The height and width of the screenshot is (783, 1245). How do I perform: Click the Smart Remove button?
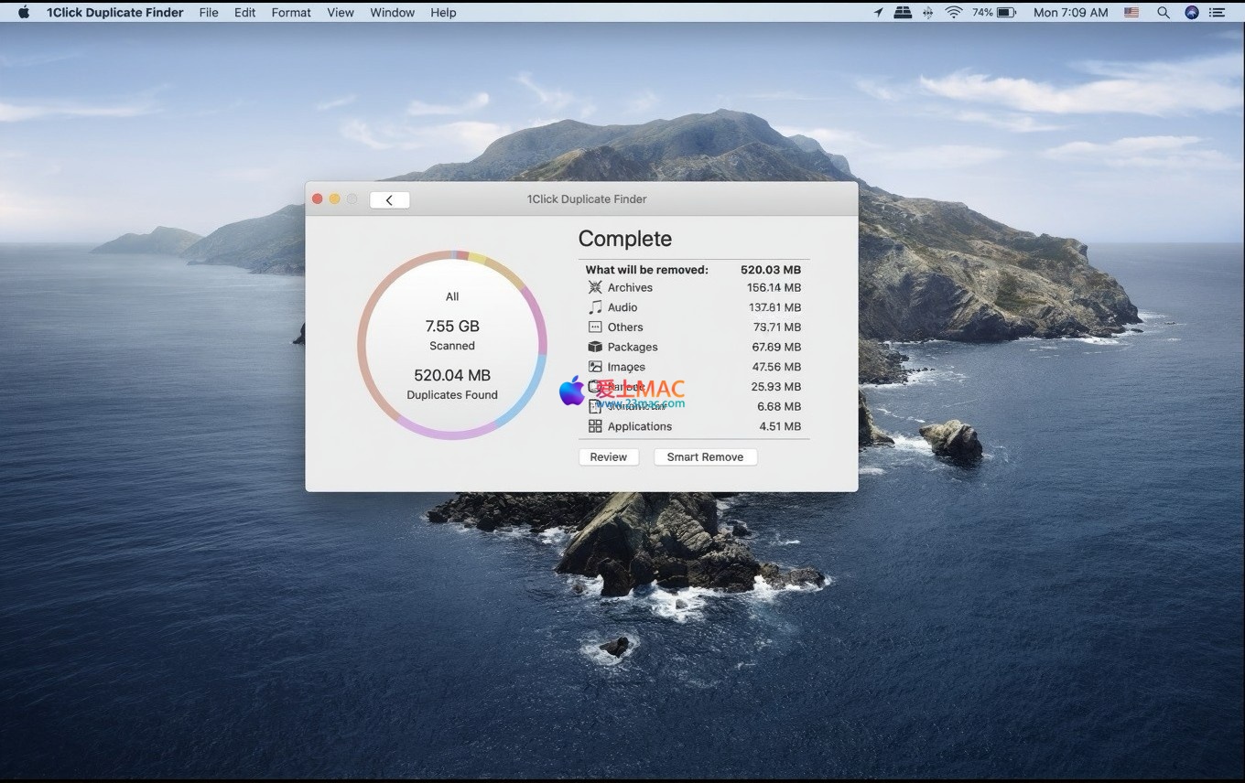coord(705,457)
